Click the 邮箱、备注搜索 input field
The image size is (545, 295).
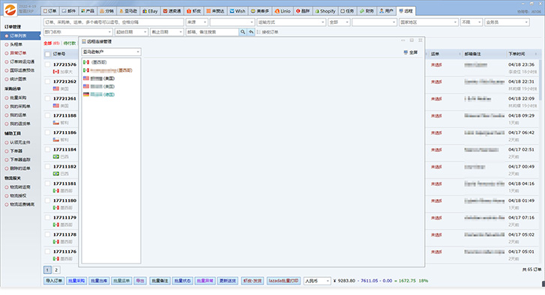coord(212,32)
